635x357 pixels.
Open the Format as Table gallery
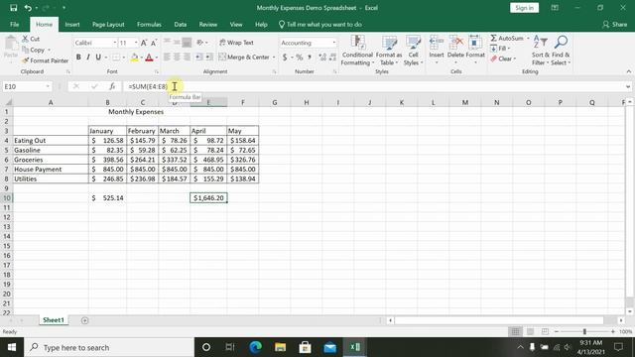pos(389,51)
